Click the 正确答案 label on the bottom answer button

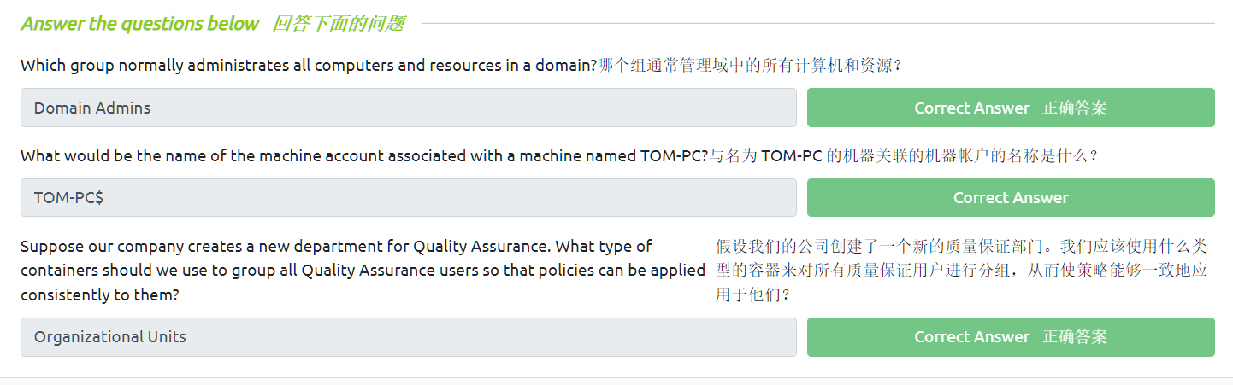point(1075,337)
